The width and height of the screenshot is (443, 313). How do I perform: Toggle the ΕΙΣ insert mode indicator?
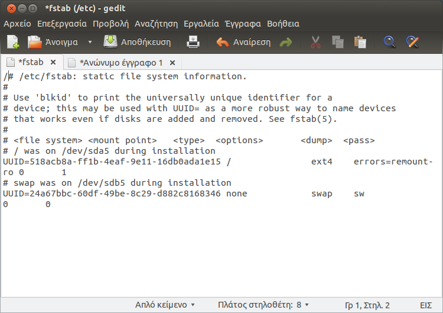coord(426,305)
